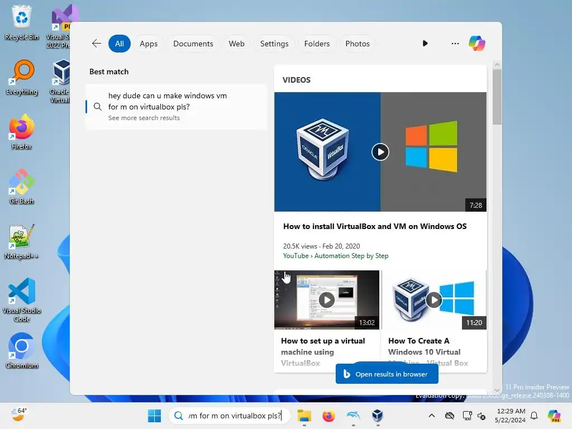Image resolution: width=572 pixels, height=429 pixels.
Task: Select the Chromium desktop icon
Action: coord(22,351)
